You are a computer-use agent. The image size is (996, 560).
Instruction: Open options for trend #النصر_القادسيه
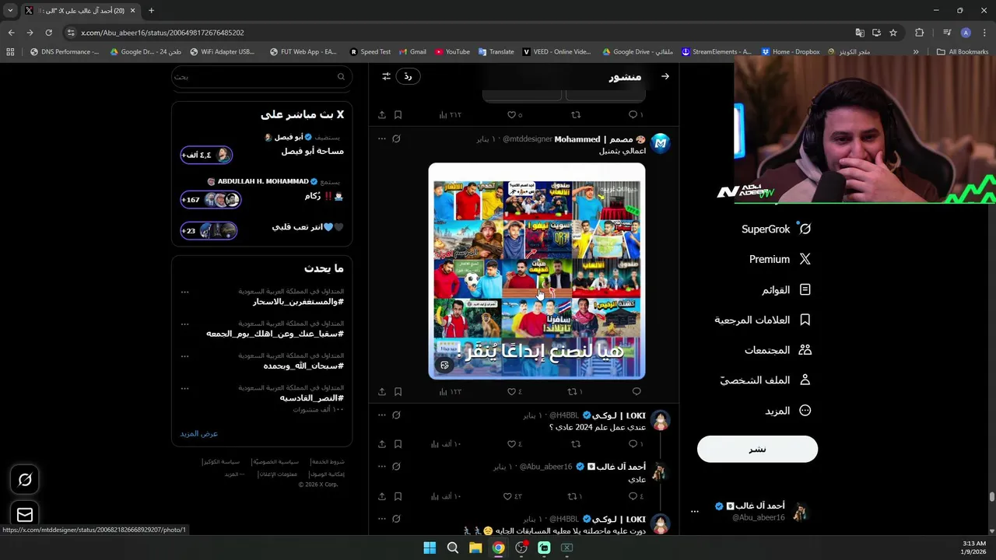click(x=184, y=387)
